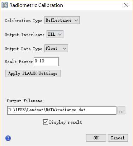
Task: Click the Output Filename path field
Action: pos(62,110)
